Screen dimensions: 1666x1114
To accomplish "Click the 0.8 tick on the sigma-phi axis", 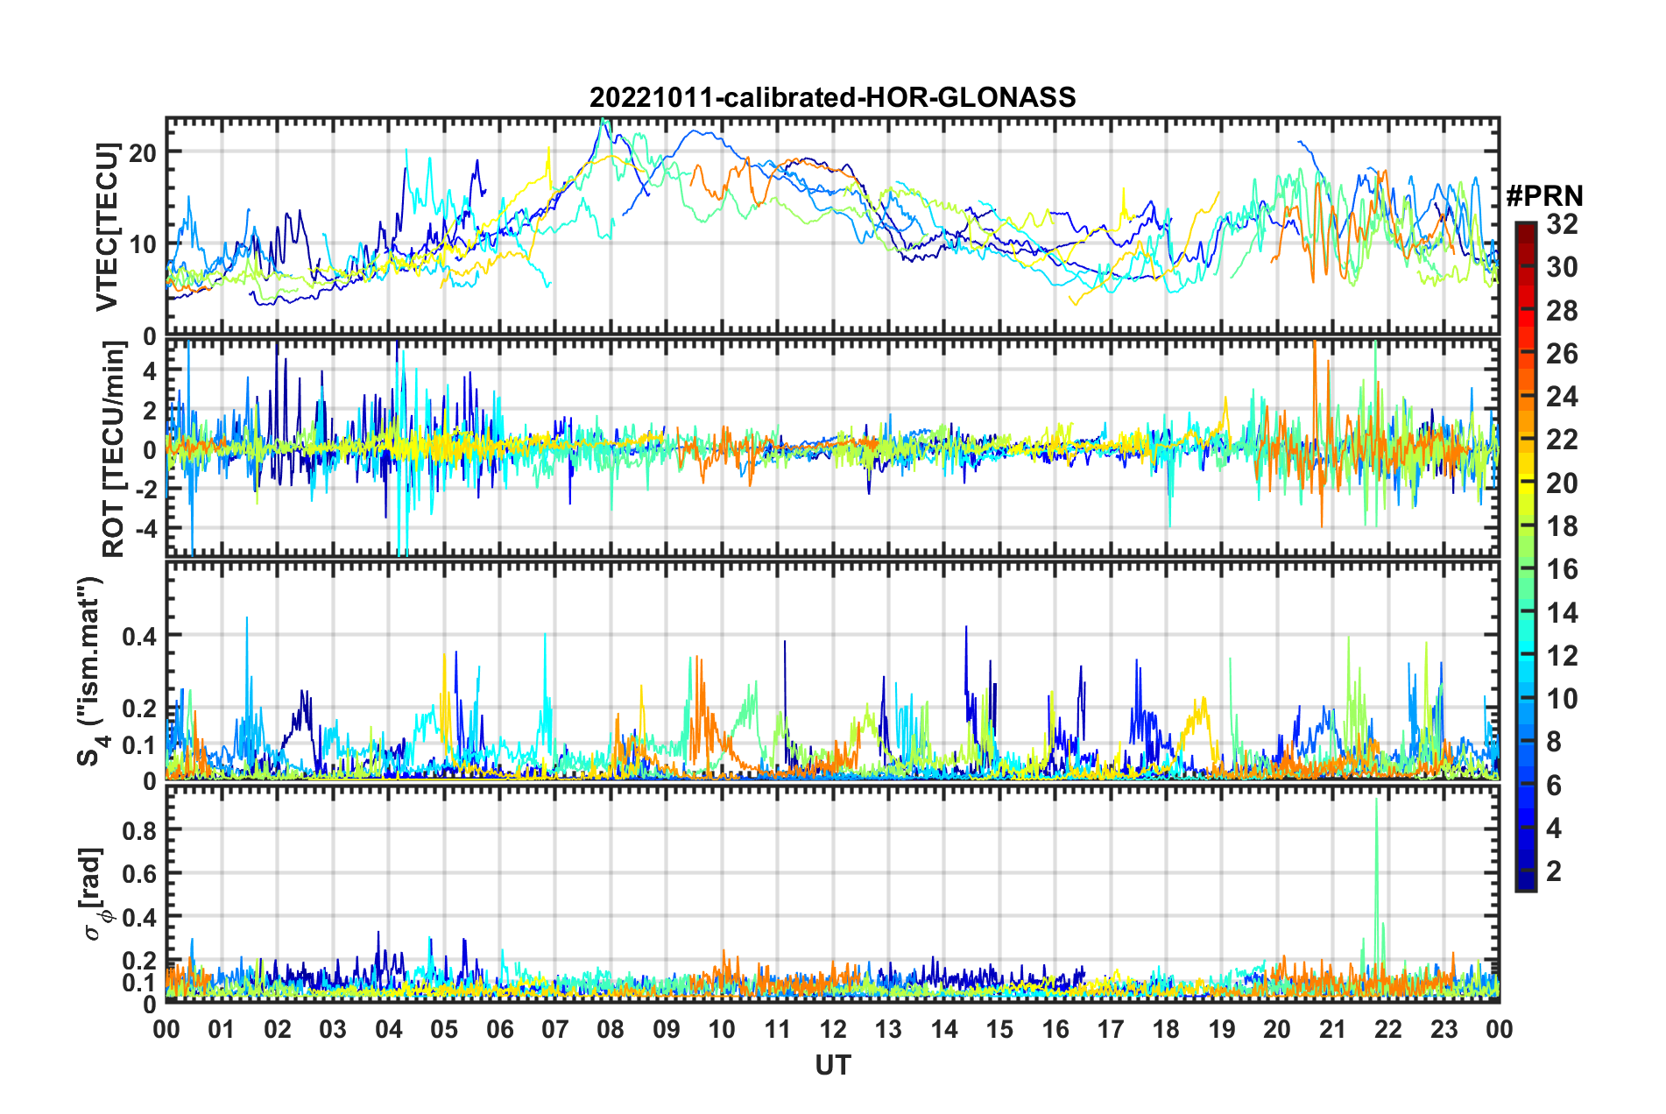I will (x=139, y=830).
